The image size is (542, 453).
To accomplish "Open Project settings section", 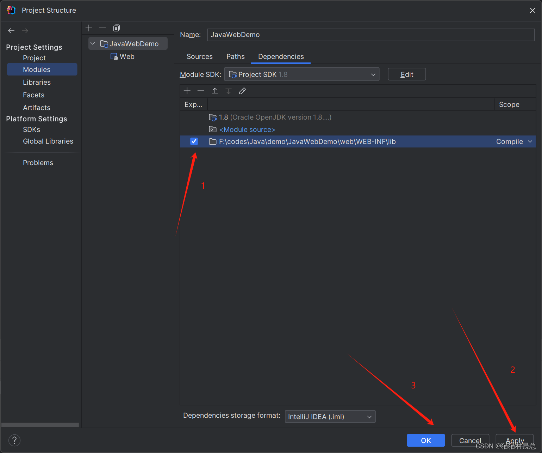I will point(34,58).
